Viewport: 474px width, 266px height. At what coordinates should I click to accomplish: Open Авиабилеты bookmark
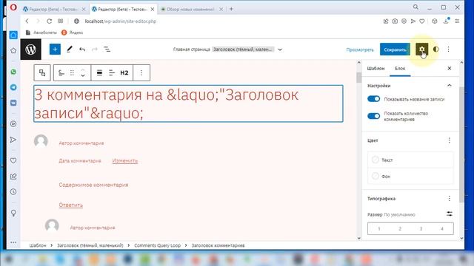coord(41,33)
